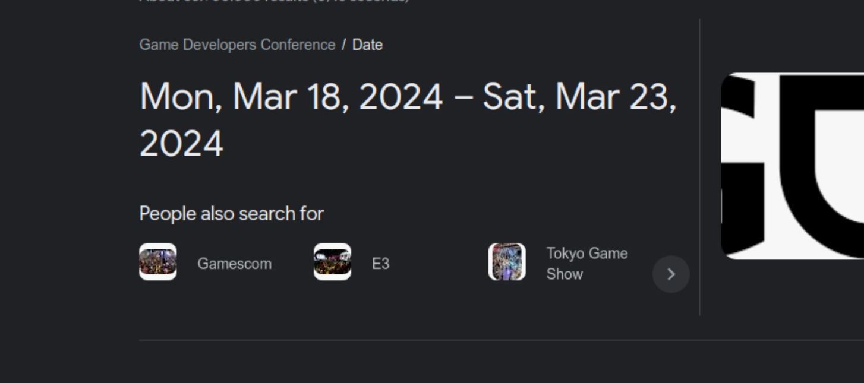This screenshot has height=383, width=864.
Task: Show more related searches with the arrow
Action: pyautogui.click(x=671, y=274)
